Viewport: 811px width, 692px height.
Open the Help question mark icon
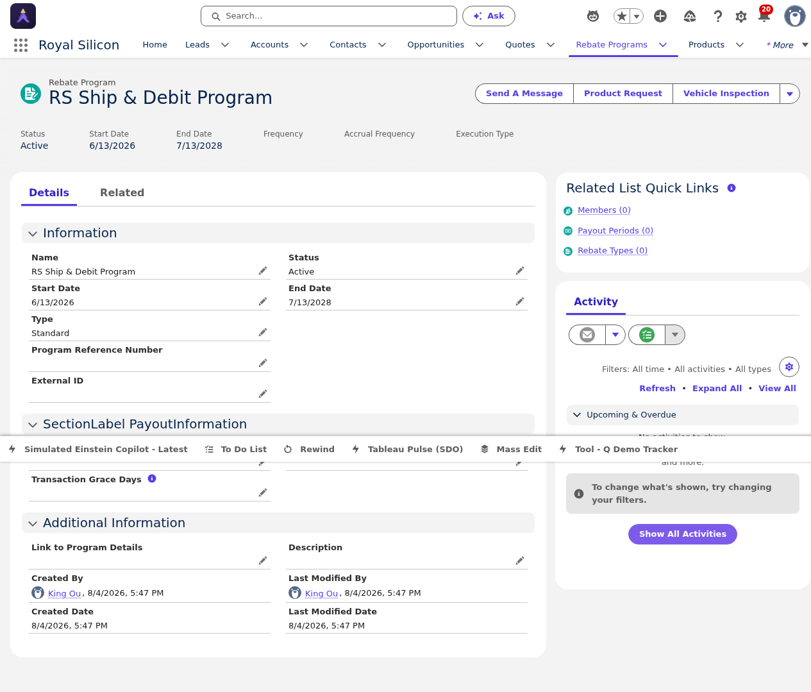click(x=718, y=16)
